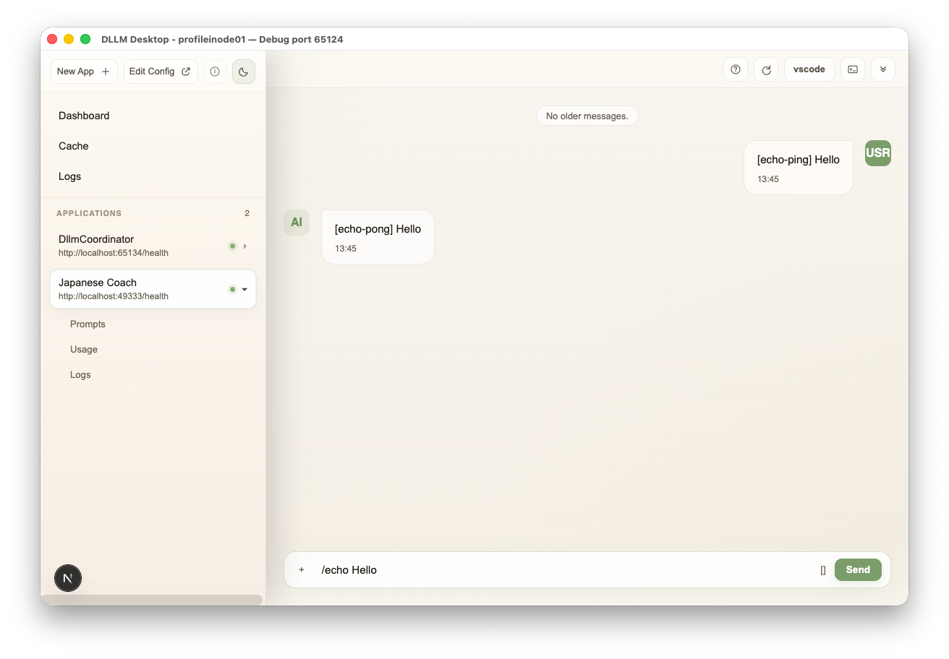Screen dimensions: 949x659
Task: Click the No older messages pill
Action: [x=587, y=116]
